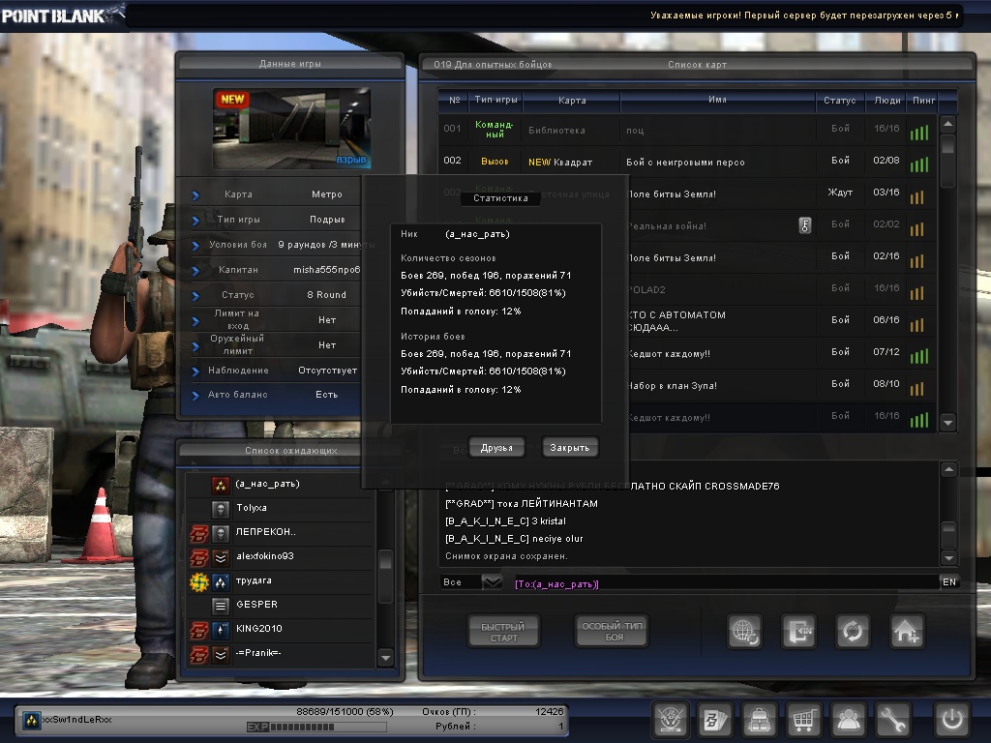Open the clan emblem icon in bottom bar
Viewport: 991px width, 743px height.
point(670,719)
